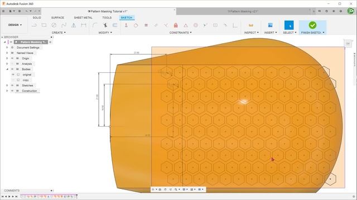Viewport: 357px width, 200px height.
Task: Open the MODIFY dropdown menu
Action: pyautogui.click(x=105, y=33)
